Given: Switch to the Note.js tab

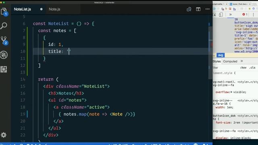Looking at the screenshot, I should [54, 9].
